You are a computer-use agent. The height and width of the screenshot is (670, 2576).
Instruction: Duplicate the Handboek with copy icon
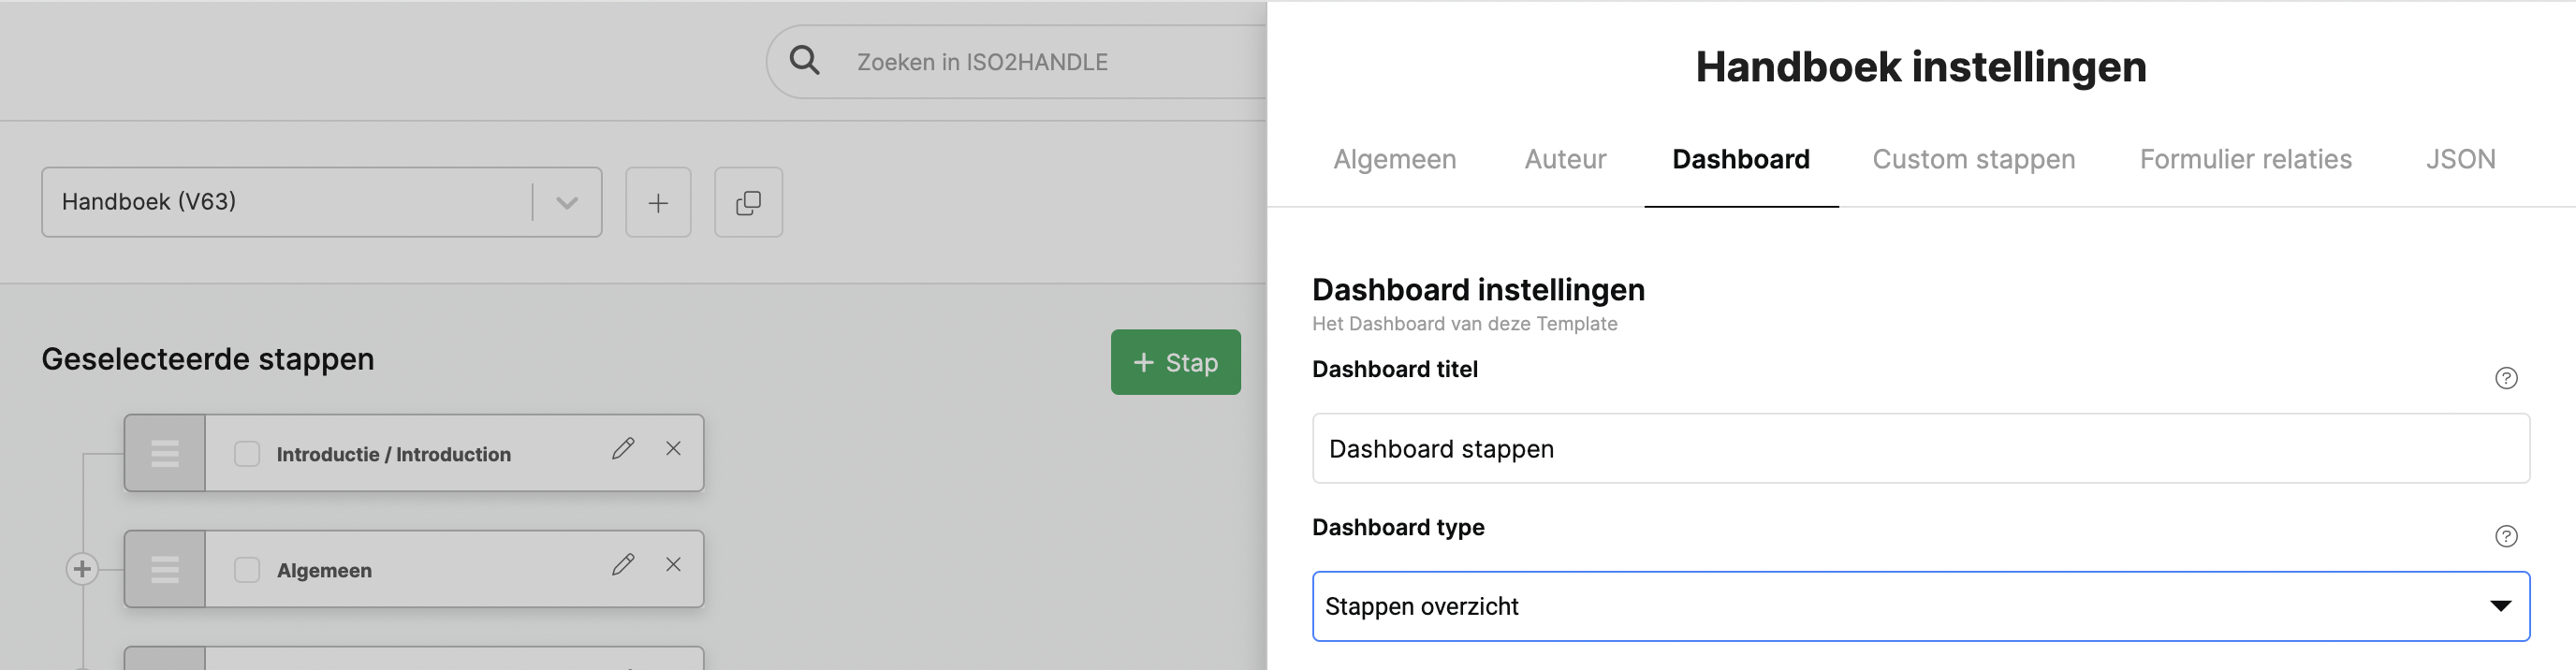pos(748,202)
